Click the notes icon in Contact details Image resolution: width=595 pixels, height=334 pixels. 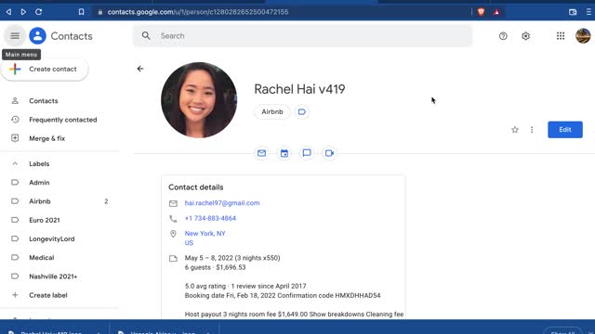(x=173, y=258)
